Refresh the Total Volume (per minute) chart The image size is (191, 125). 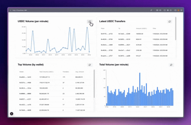pyautogui.click(x=171, y=65)
